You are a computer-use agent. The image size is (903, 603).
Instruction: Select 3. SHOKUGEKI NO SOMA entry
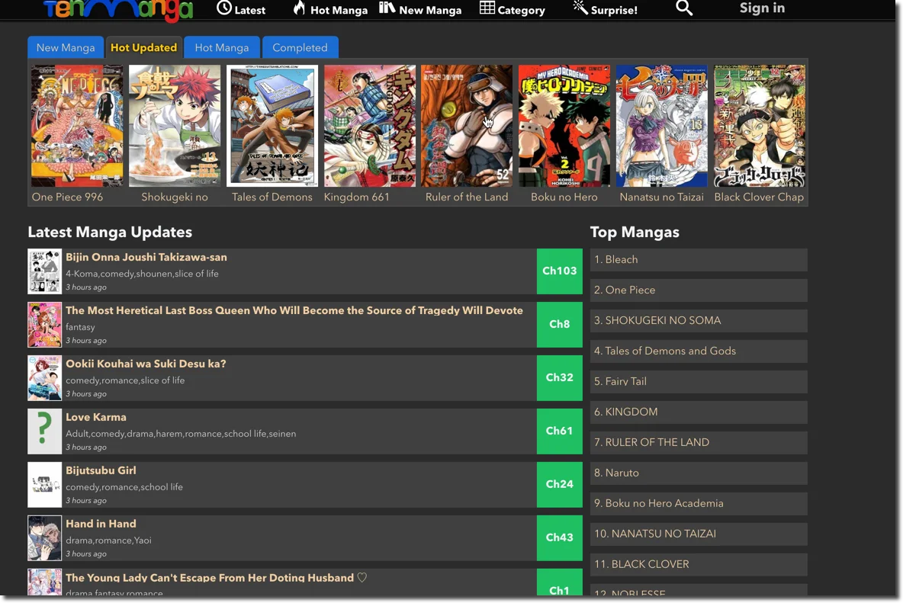click(699, 320)
